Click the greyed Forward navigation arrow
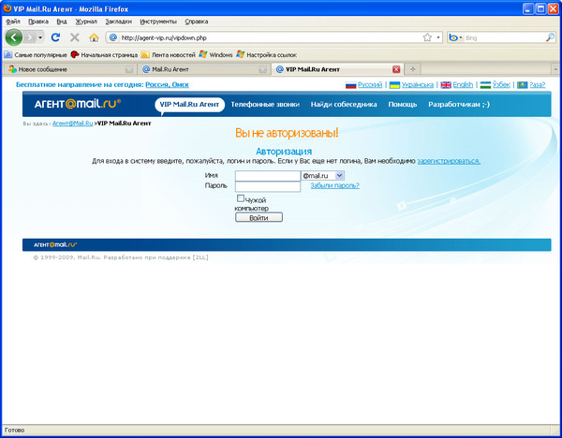Viewport: 562px width, 438px height. (x=30, y=37)
